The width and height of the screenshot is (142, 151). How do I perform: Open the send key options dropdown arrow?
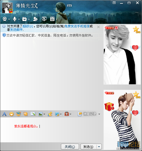coord(99,147)
